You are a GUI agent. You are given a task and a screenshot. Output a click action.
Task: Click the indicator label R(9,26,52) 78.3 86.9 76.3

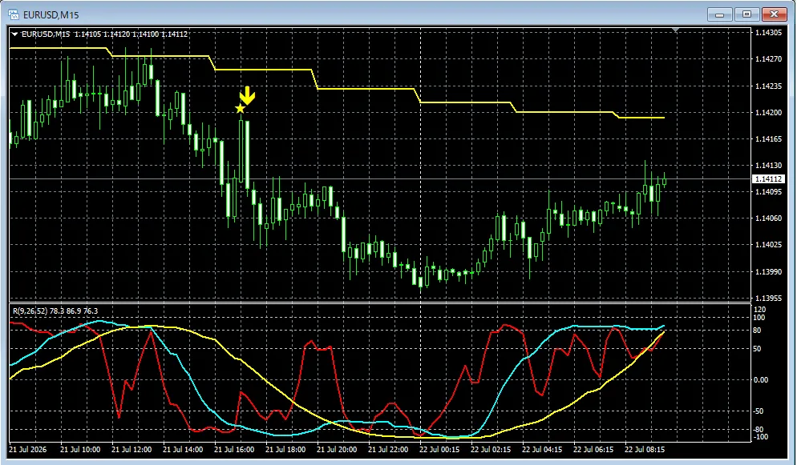coord(55,311)
